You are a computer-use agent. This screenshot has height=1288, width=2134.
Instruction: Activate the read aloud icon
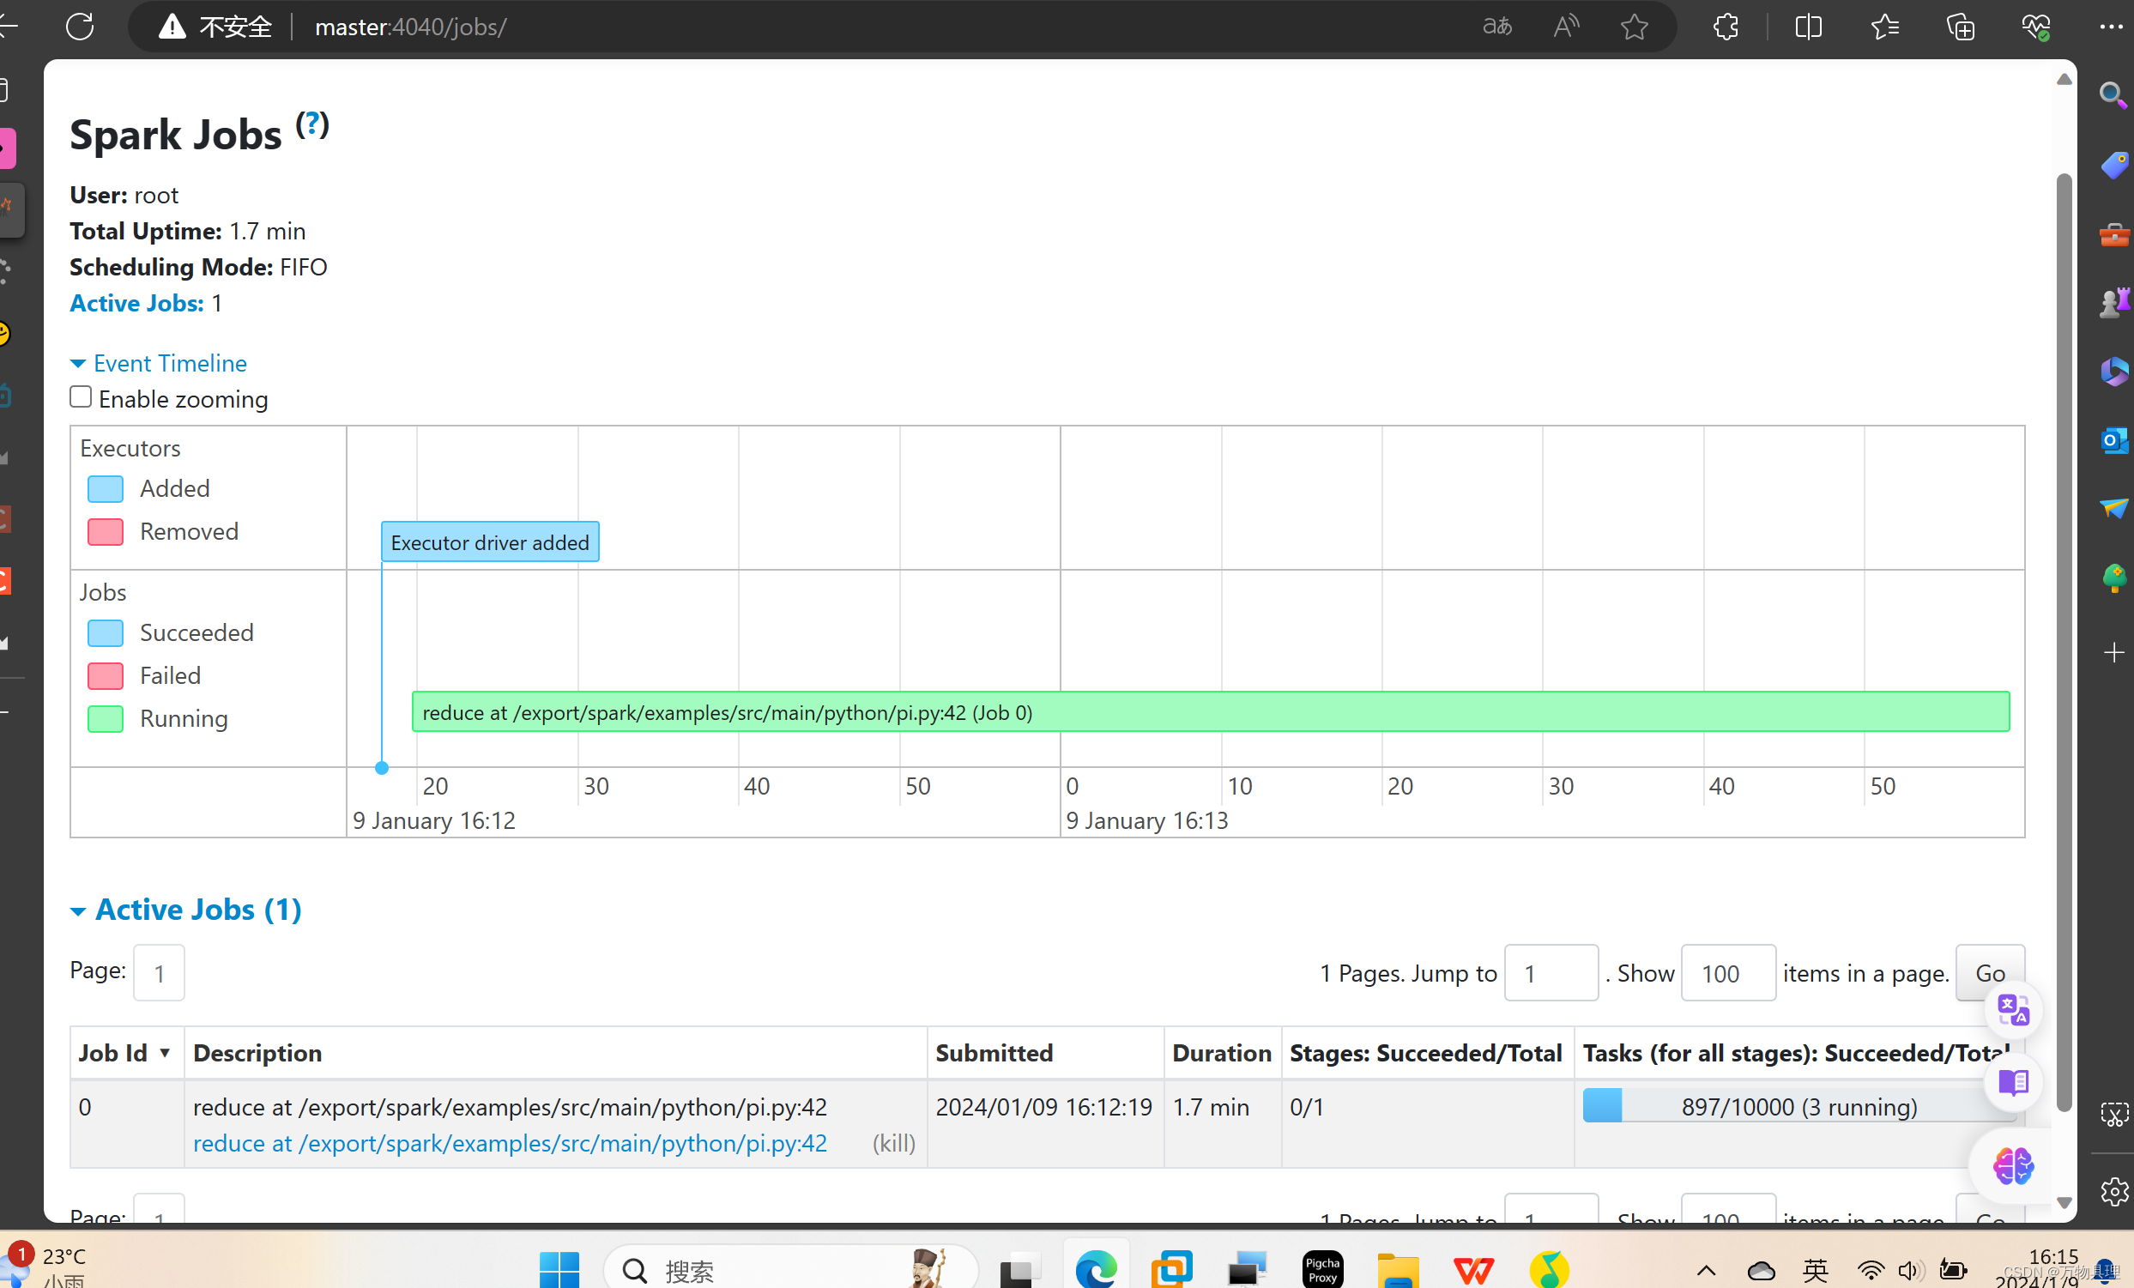(x=1566, y=26)
